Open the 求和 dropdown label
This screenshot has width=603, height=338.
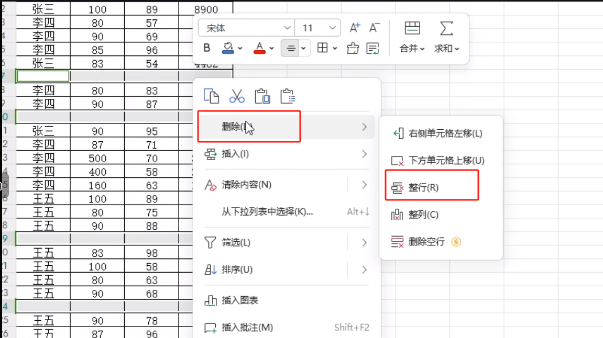446,48
